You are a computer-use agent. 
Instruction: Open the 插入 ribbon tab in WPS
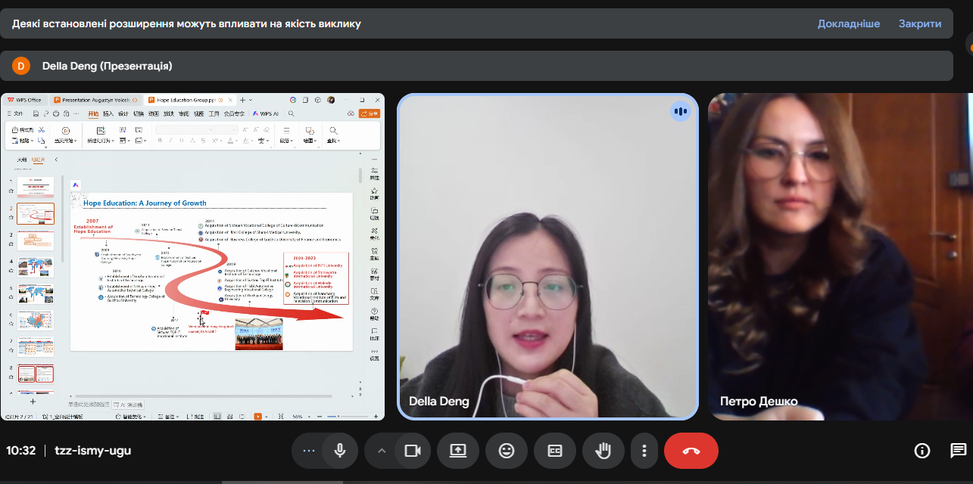click(108, 113)
